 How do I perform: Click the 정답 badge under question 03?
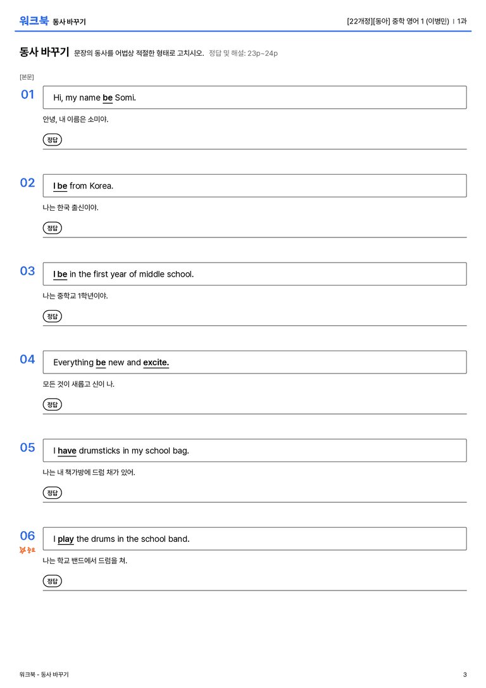point(52,316)
